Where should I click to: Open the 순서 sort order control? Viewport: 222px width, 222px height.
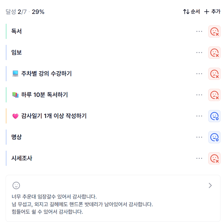pos(191,12)
